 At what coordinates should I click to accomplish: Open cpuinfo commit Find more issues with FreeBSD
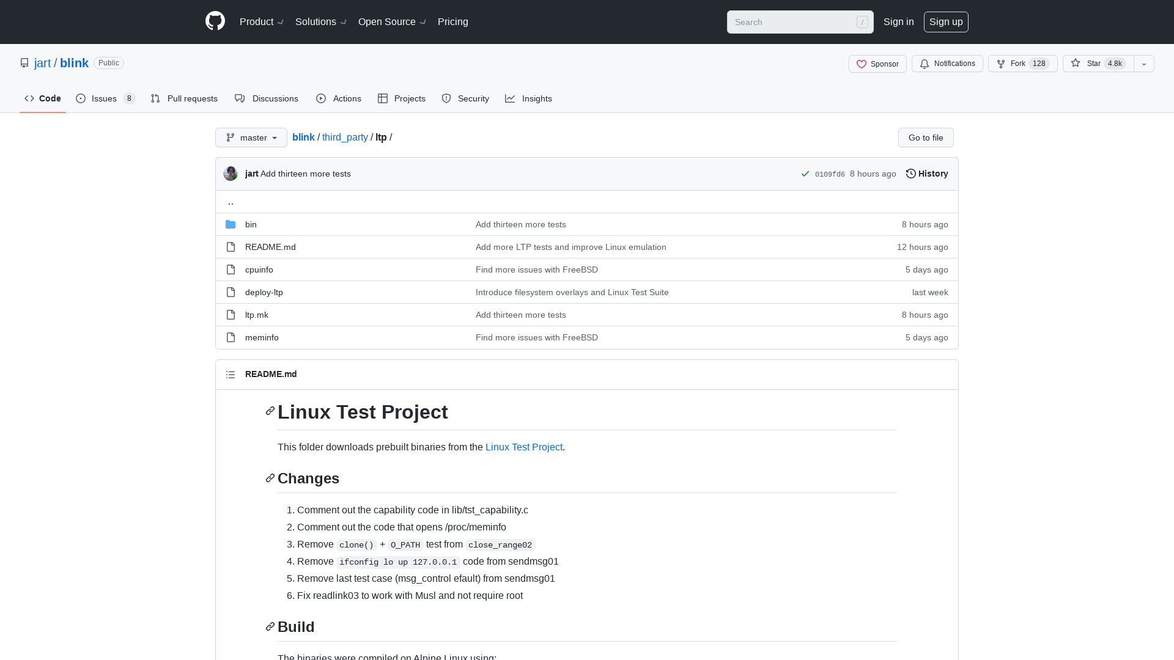537,269
